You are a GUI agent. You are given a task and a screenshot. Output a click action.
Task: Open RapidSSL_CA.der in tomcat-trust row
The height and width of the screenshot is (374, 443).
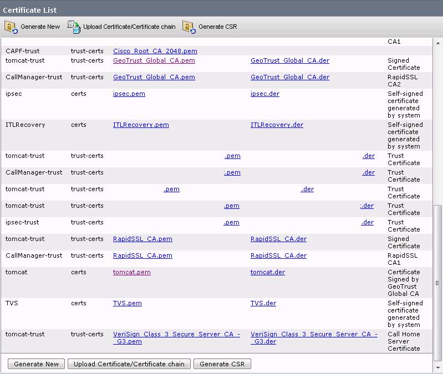(278, 239)
